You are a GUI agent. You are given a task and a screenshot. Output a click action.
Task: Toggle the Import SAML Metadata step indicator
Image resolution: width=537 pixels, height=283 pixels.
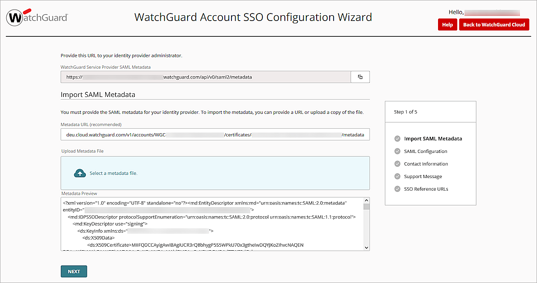pos(433,139)
